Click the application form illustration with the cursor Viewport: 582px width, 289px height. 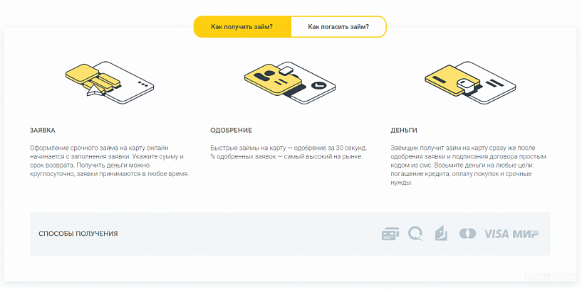click(110, 82)
